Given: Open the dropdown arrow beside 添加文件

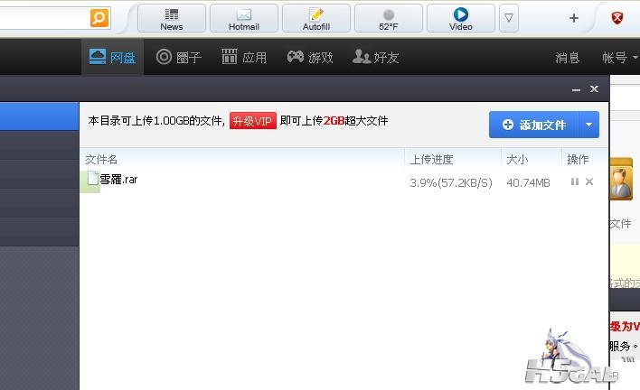Looking at the screenshot, I should click(588, 125).
